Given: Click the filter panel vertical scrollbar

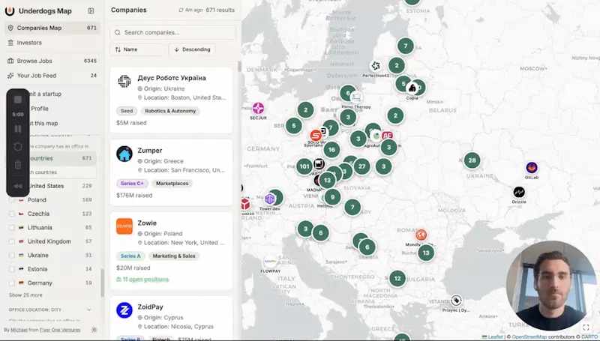Looking at the screenshot, I should (102, 283).
